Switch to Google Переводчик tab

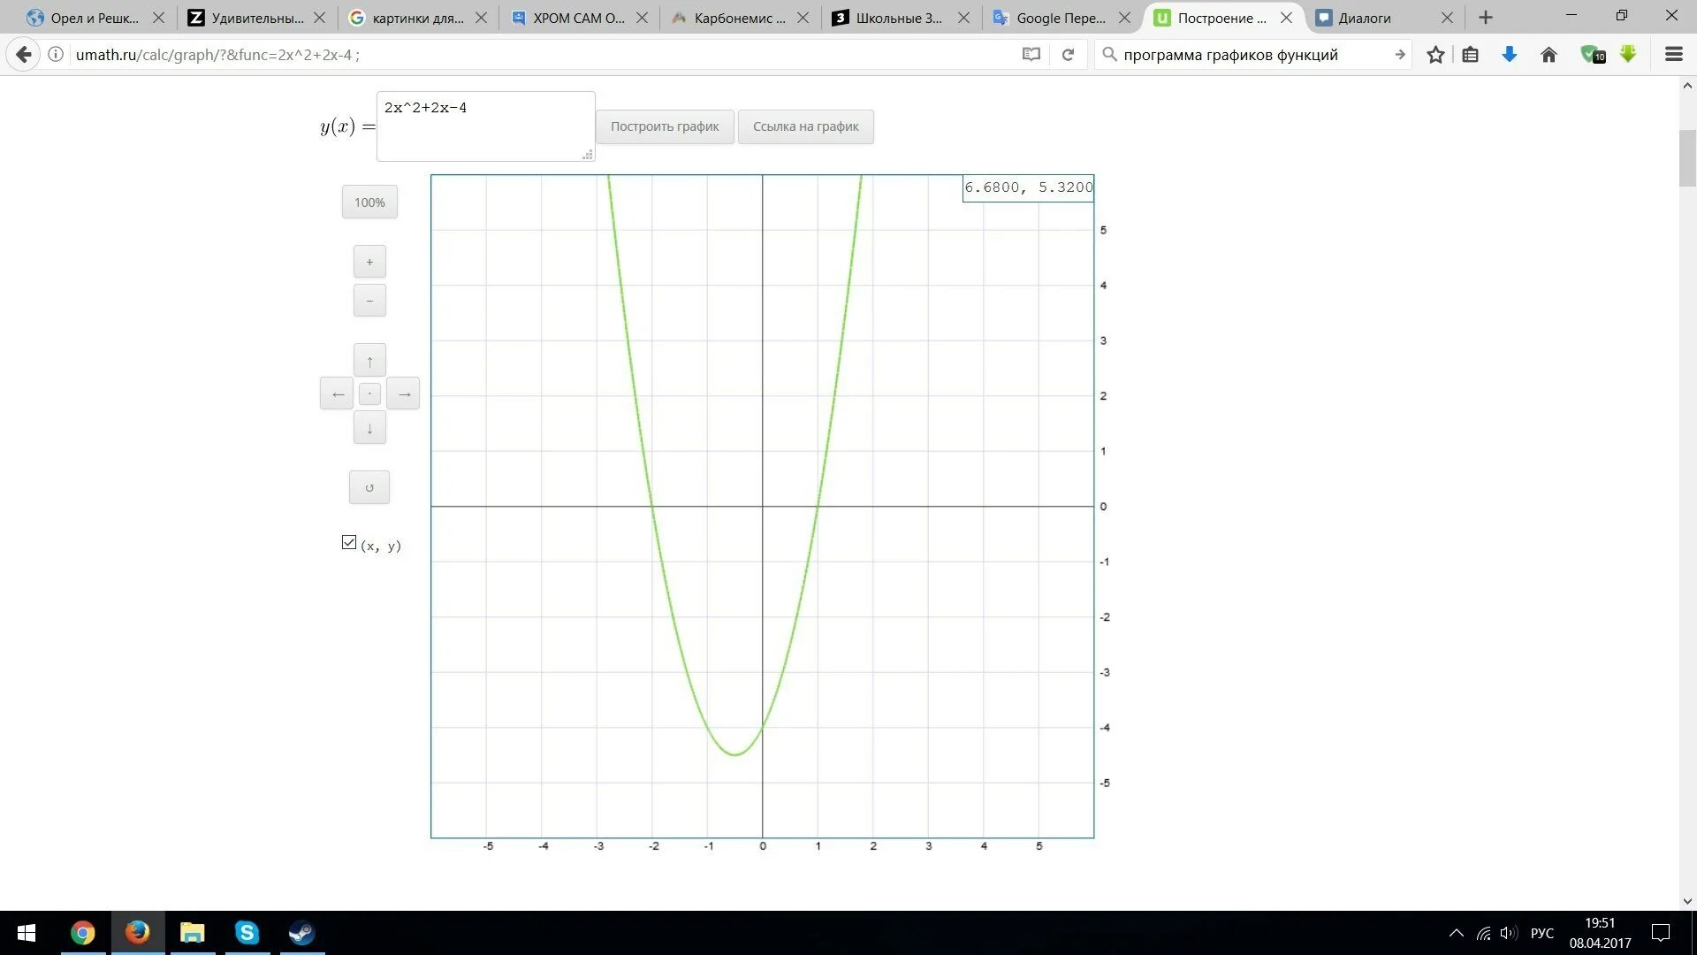pyautogui.click(x=1060, y=18)
